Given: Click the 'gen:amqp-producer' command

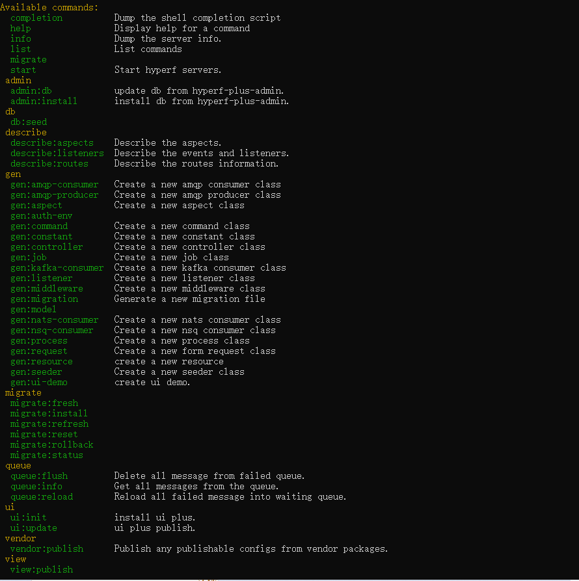Looking at the screenshot, I should coord(55,195).
